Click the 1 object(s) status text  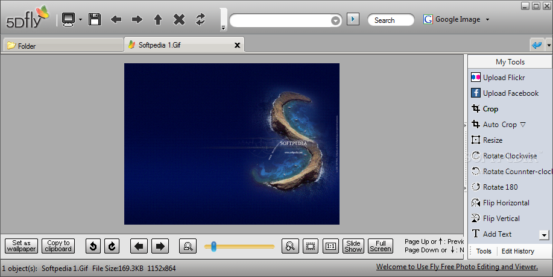(20, 269)
